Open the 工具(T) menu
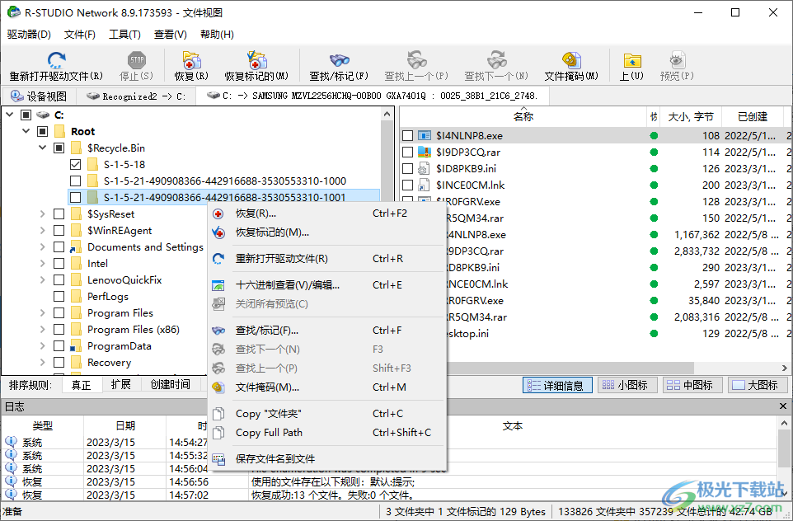793x521 pixels. (125, 34)
